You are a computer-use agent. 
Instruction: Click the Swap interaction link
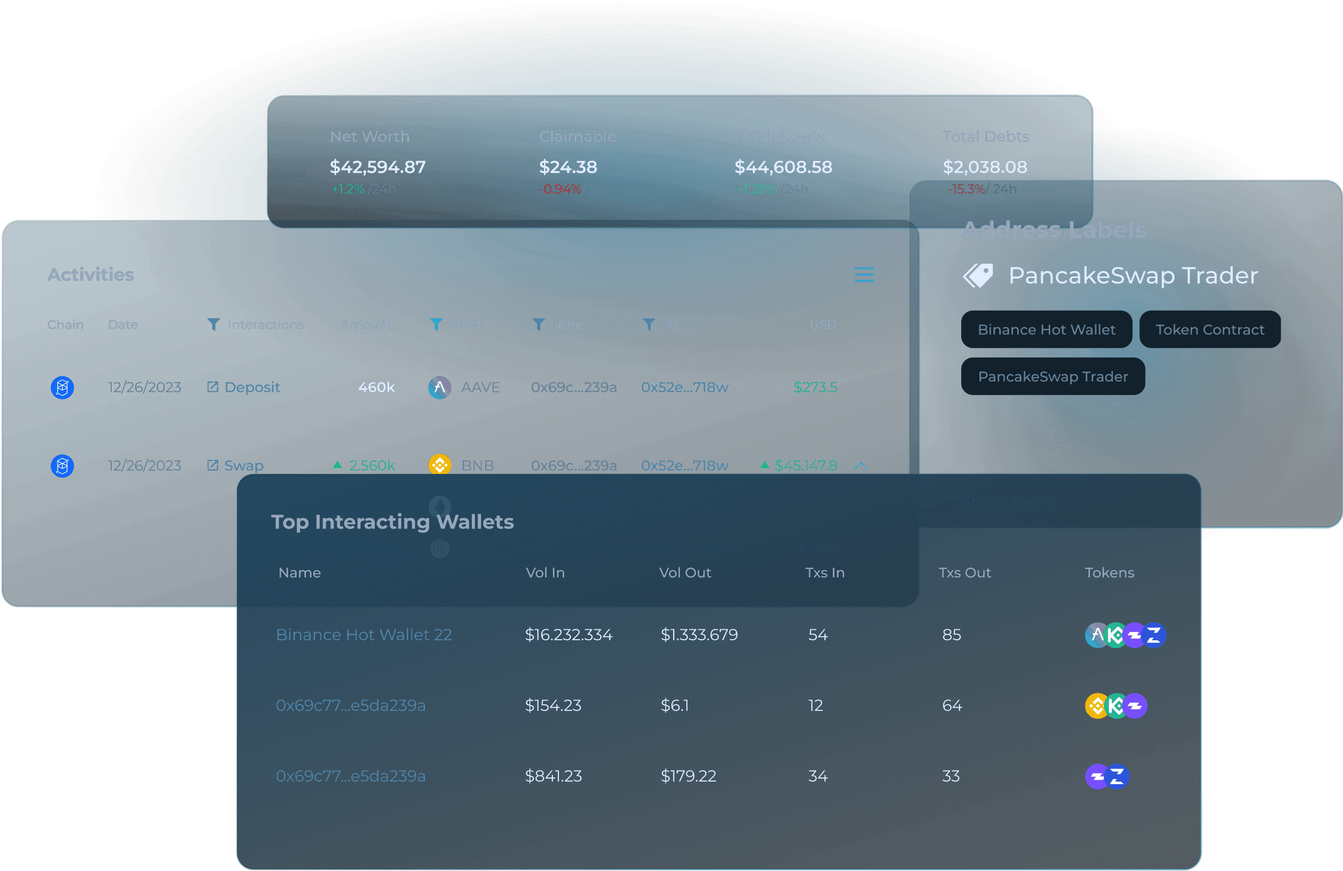tap(244, 466)
